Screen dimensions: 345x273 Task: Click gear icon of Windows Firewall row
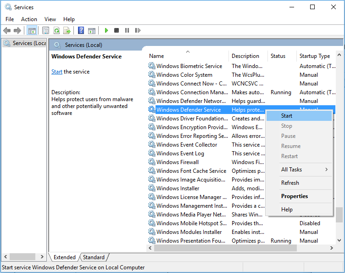(x=151, y=162)
